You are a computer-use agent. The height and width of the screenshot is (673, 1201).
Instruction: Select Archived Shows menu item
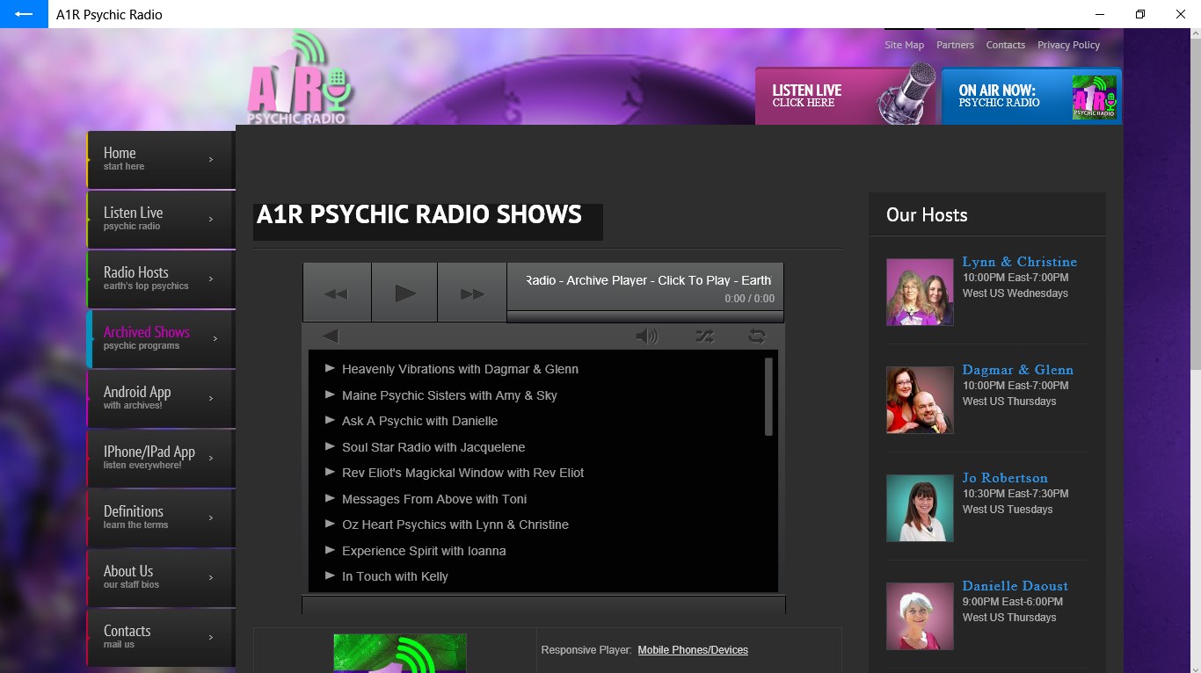pos(161,338)
